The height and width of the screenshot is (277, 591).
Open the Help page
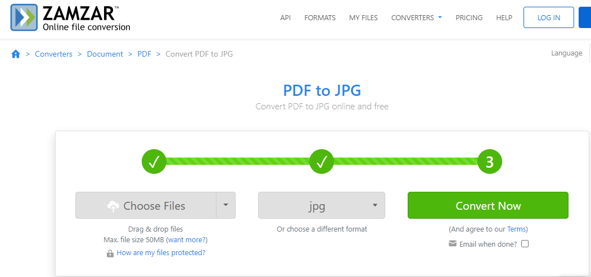pyautogui.click(x=504, y=18)
